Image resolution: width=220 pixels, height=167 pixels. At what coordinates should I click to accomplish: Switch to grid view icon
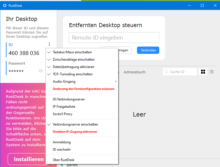tap(203, 72)
